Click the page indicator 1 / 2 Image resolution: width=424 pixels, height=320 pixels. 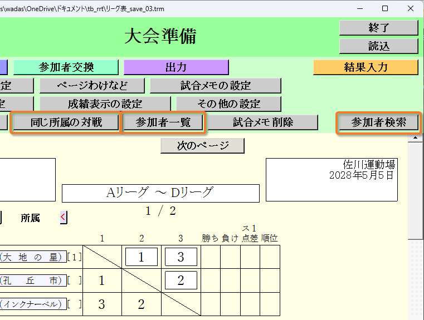(x=160, y=211)
